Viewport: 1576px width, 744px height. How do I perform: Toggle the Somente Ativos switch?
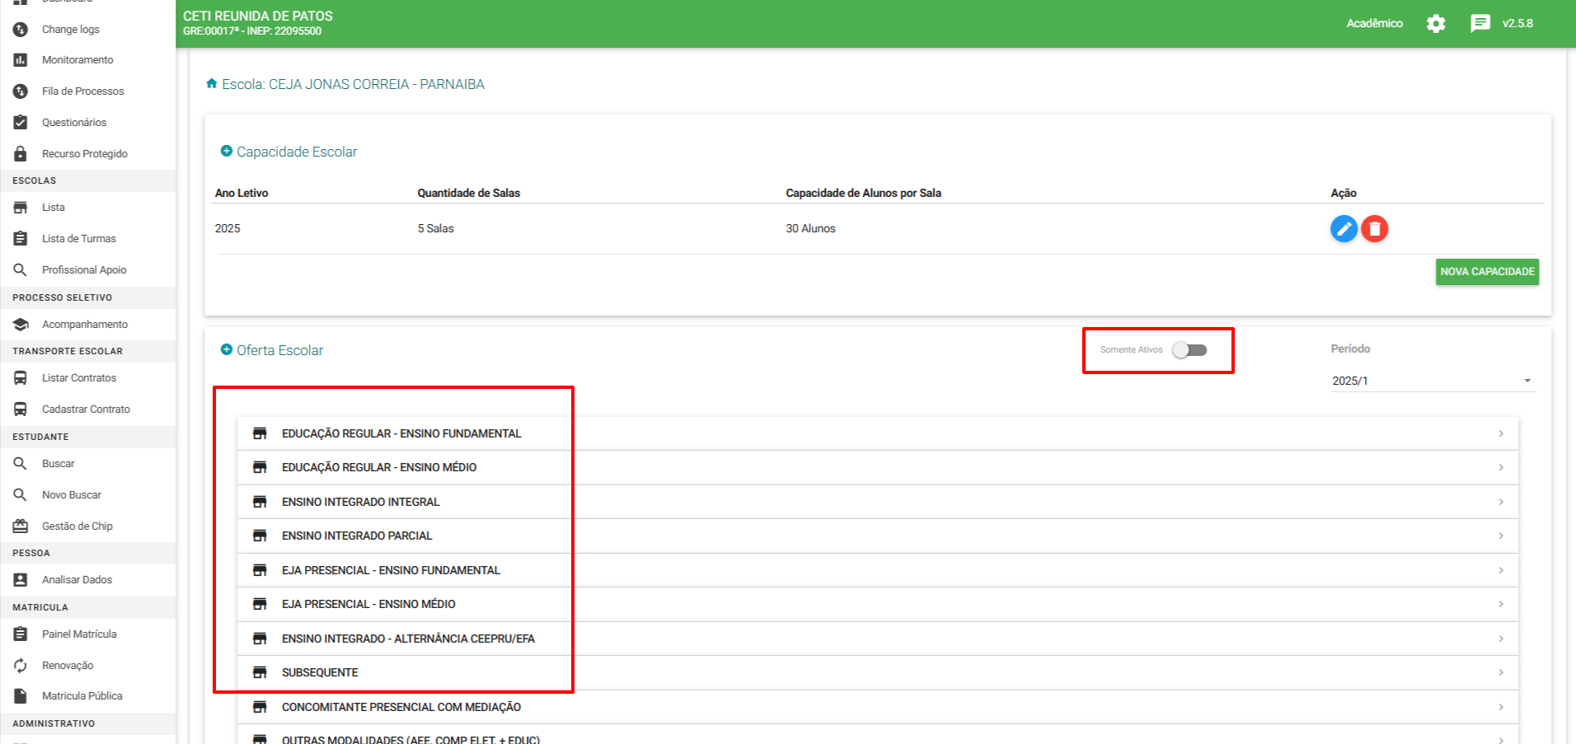[1189, 350]
